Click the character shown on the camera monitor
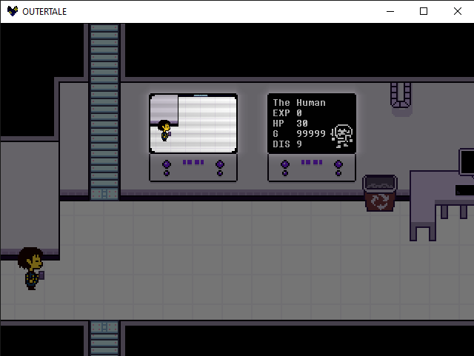474x356 pixels. [164, 130]
